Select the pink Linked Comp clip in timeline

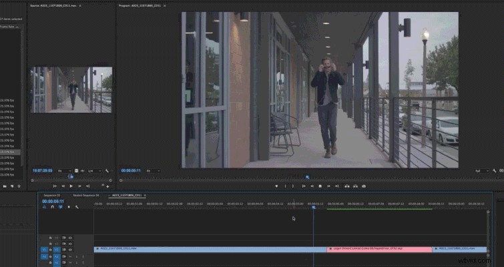(x=379, y=249)
